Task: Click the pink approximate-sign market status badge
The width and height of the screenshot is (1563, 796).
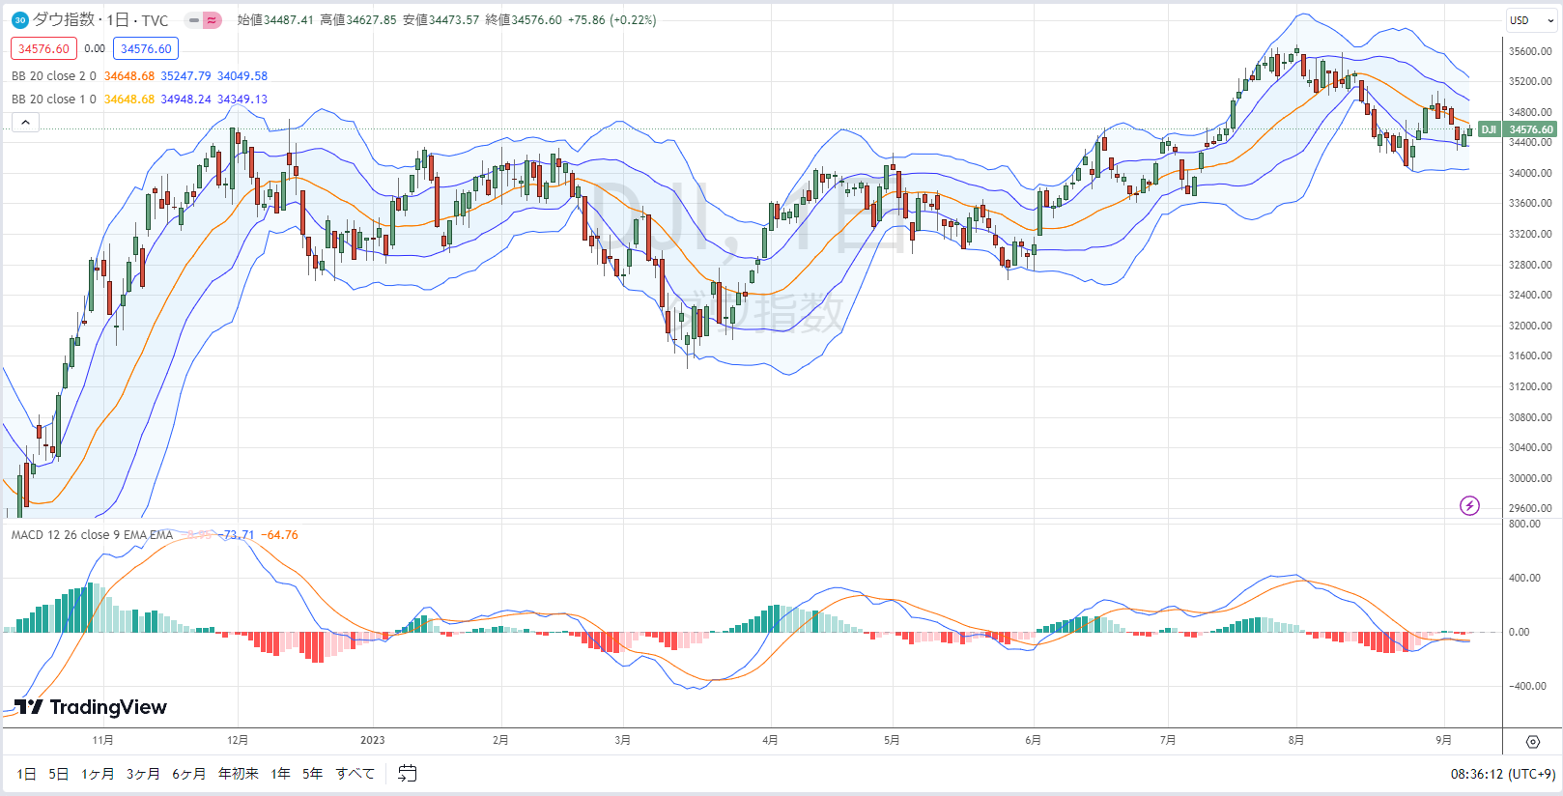Action: coord(212,20)
